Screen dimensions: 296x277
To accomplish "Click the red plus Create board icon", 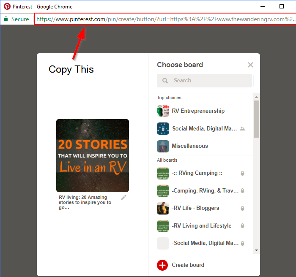I will 162,265.
